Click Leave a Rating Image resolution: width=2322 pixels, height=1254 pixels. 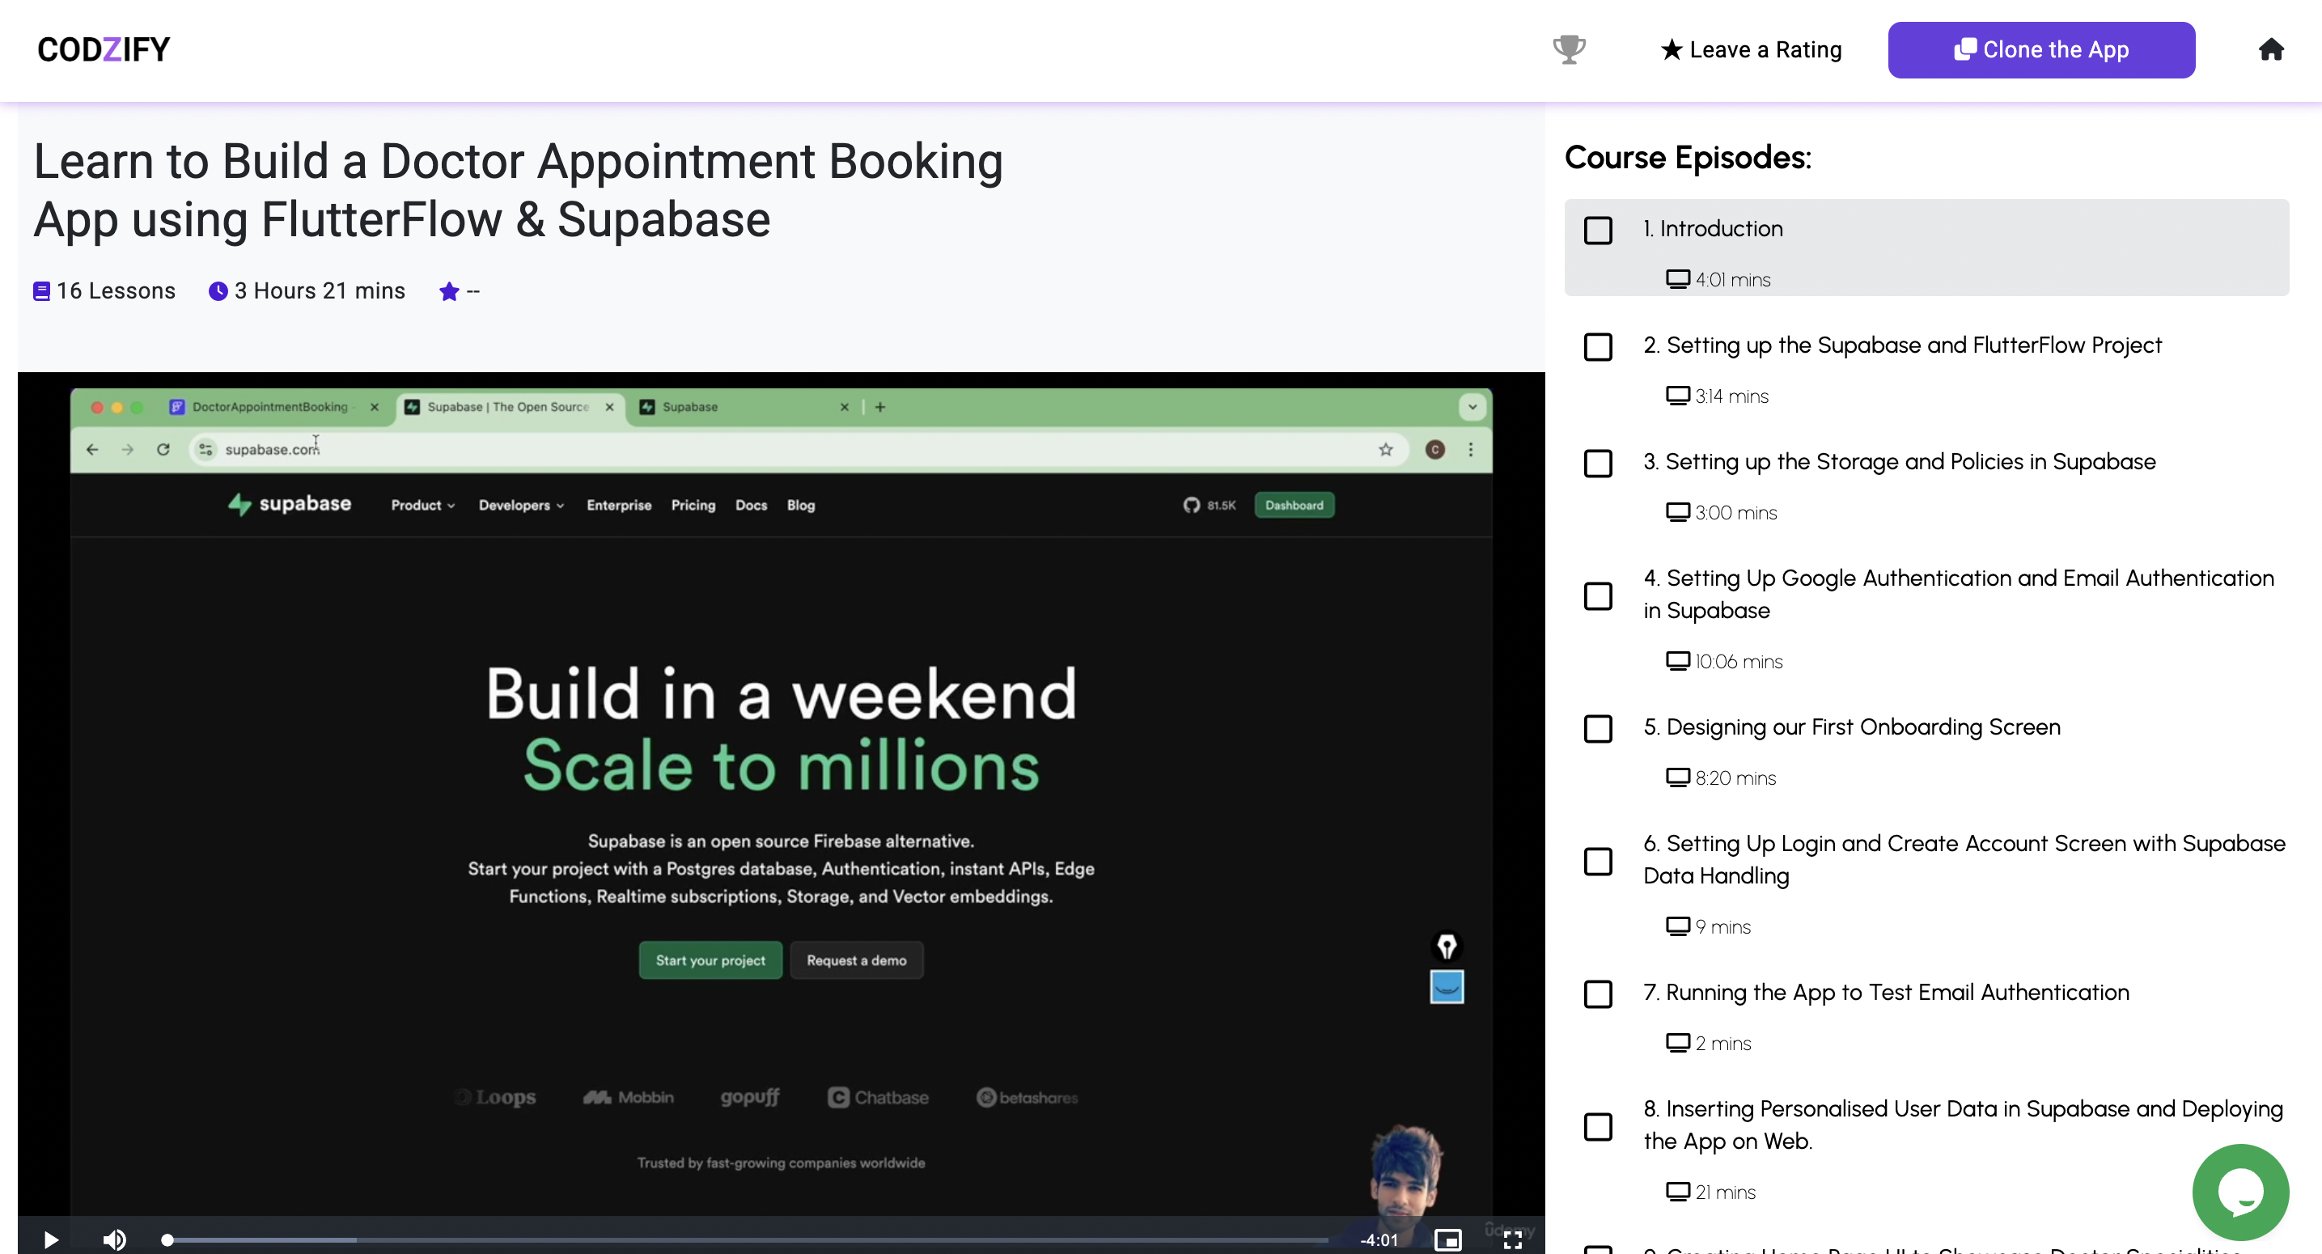coord(1752,49)
